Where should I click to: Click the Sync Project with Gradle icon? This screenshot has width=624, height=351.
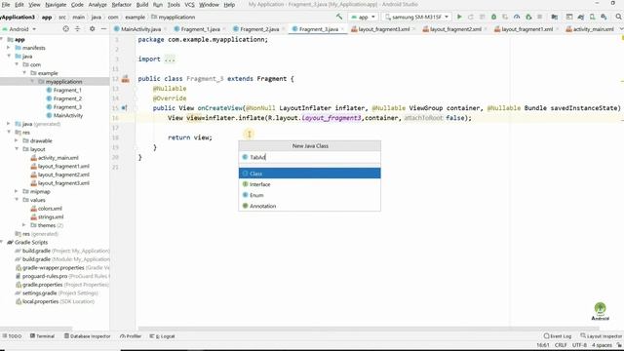pos(581,17)
